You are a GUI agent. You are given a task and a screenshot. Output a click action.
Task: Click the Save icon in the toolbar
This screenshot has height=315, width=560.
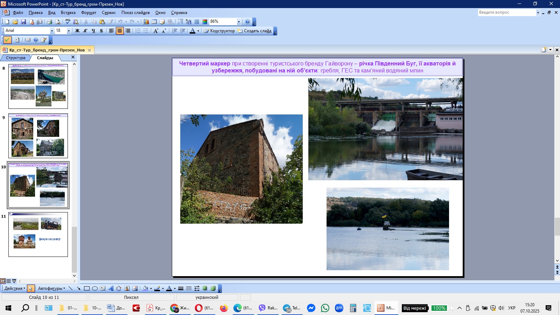click(x=23, y=22)
